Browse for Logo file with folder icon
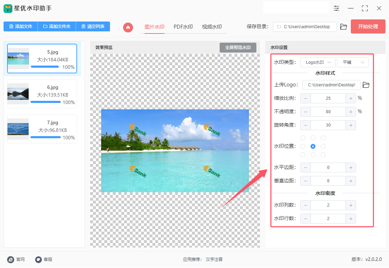The height and width of the screenshot is (268, 389). click(366, 85)
